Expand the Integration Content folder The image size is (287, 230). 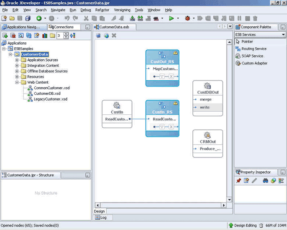(x=17, y=66)
